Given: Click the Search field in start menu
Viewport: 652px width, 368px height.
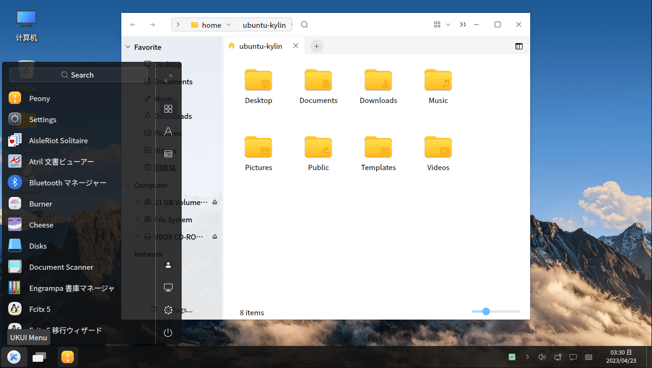Looking at the screenshot, I should (79, 75).
